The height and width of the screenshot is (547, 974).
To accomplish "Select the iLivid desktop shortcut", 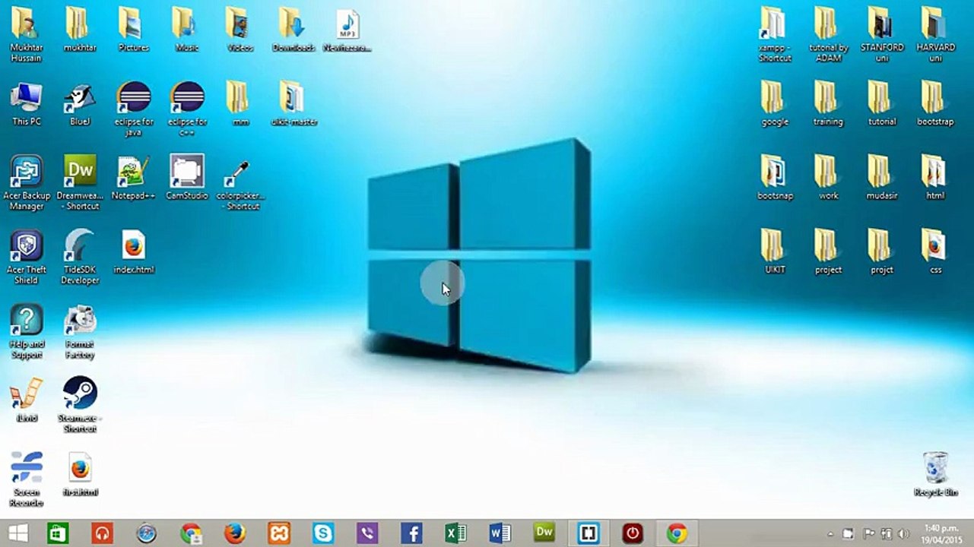I will 27,400.
